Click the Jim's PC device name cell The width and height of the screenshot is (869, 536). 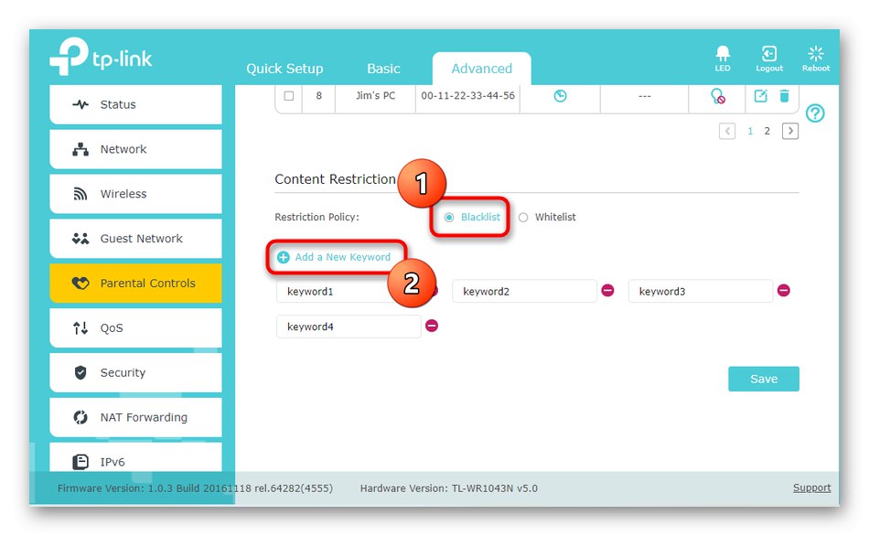tap(375, 96)
